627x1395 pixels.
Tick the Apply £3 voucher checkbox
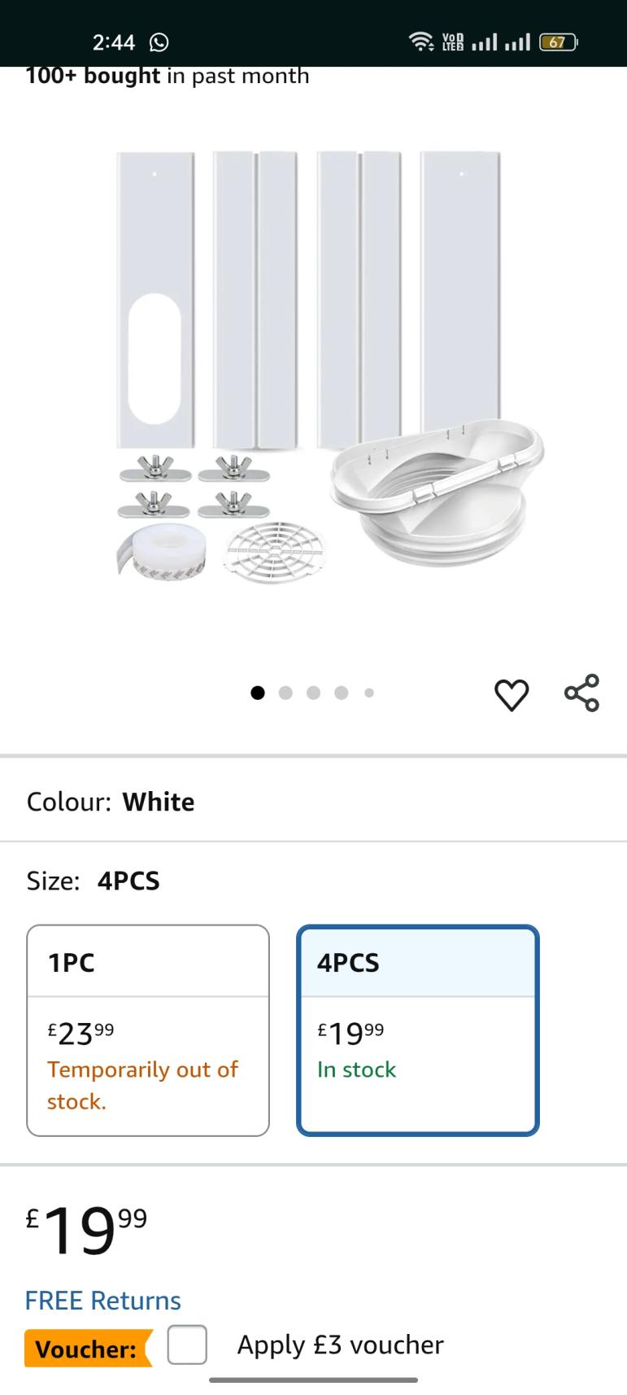[187, 1345]
